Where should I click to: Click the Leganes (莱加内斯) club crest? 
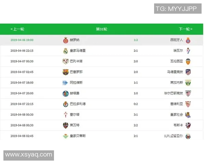tap(188, 83)
